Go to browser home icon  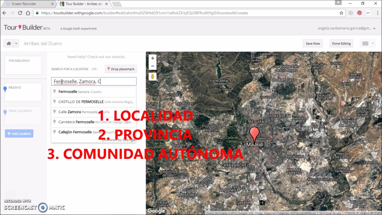pyautogui.click(x=28, y=13)
